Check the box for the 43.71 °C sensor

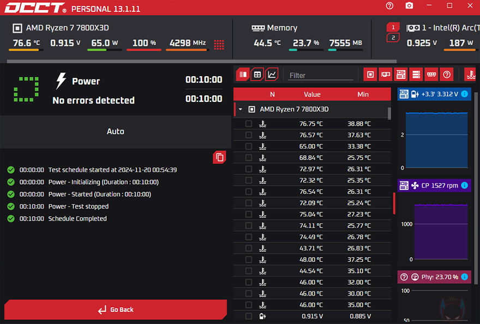click(249, 248)
